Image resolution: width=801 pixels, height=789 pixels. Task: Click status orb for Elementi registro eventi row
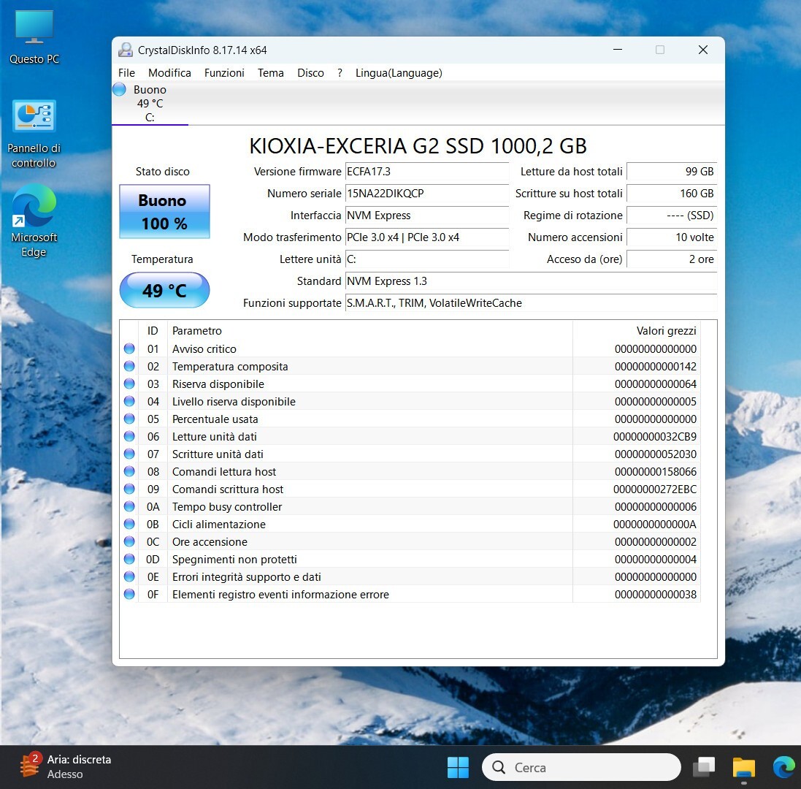pyautogui.click(x=129, y=594)
